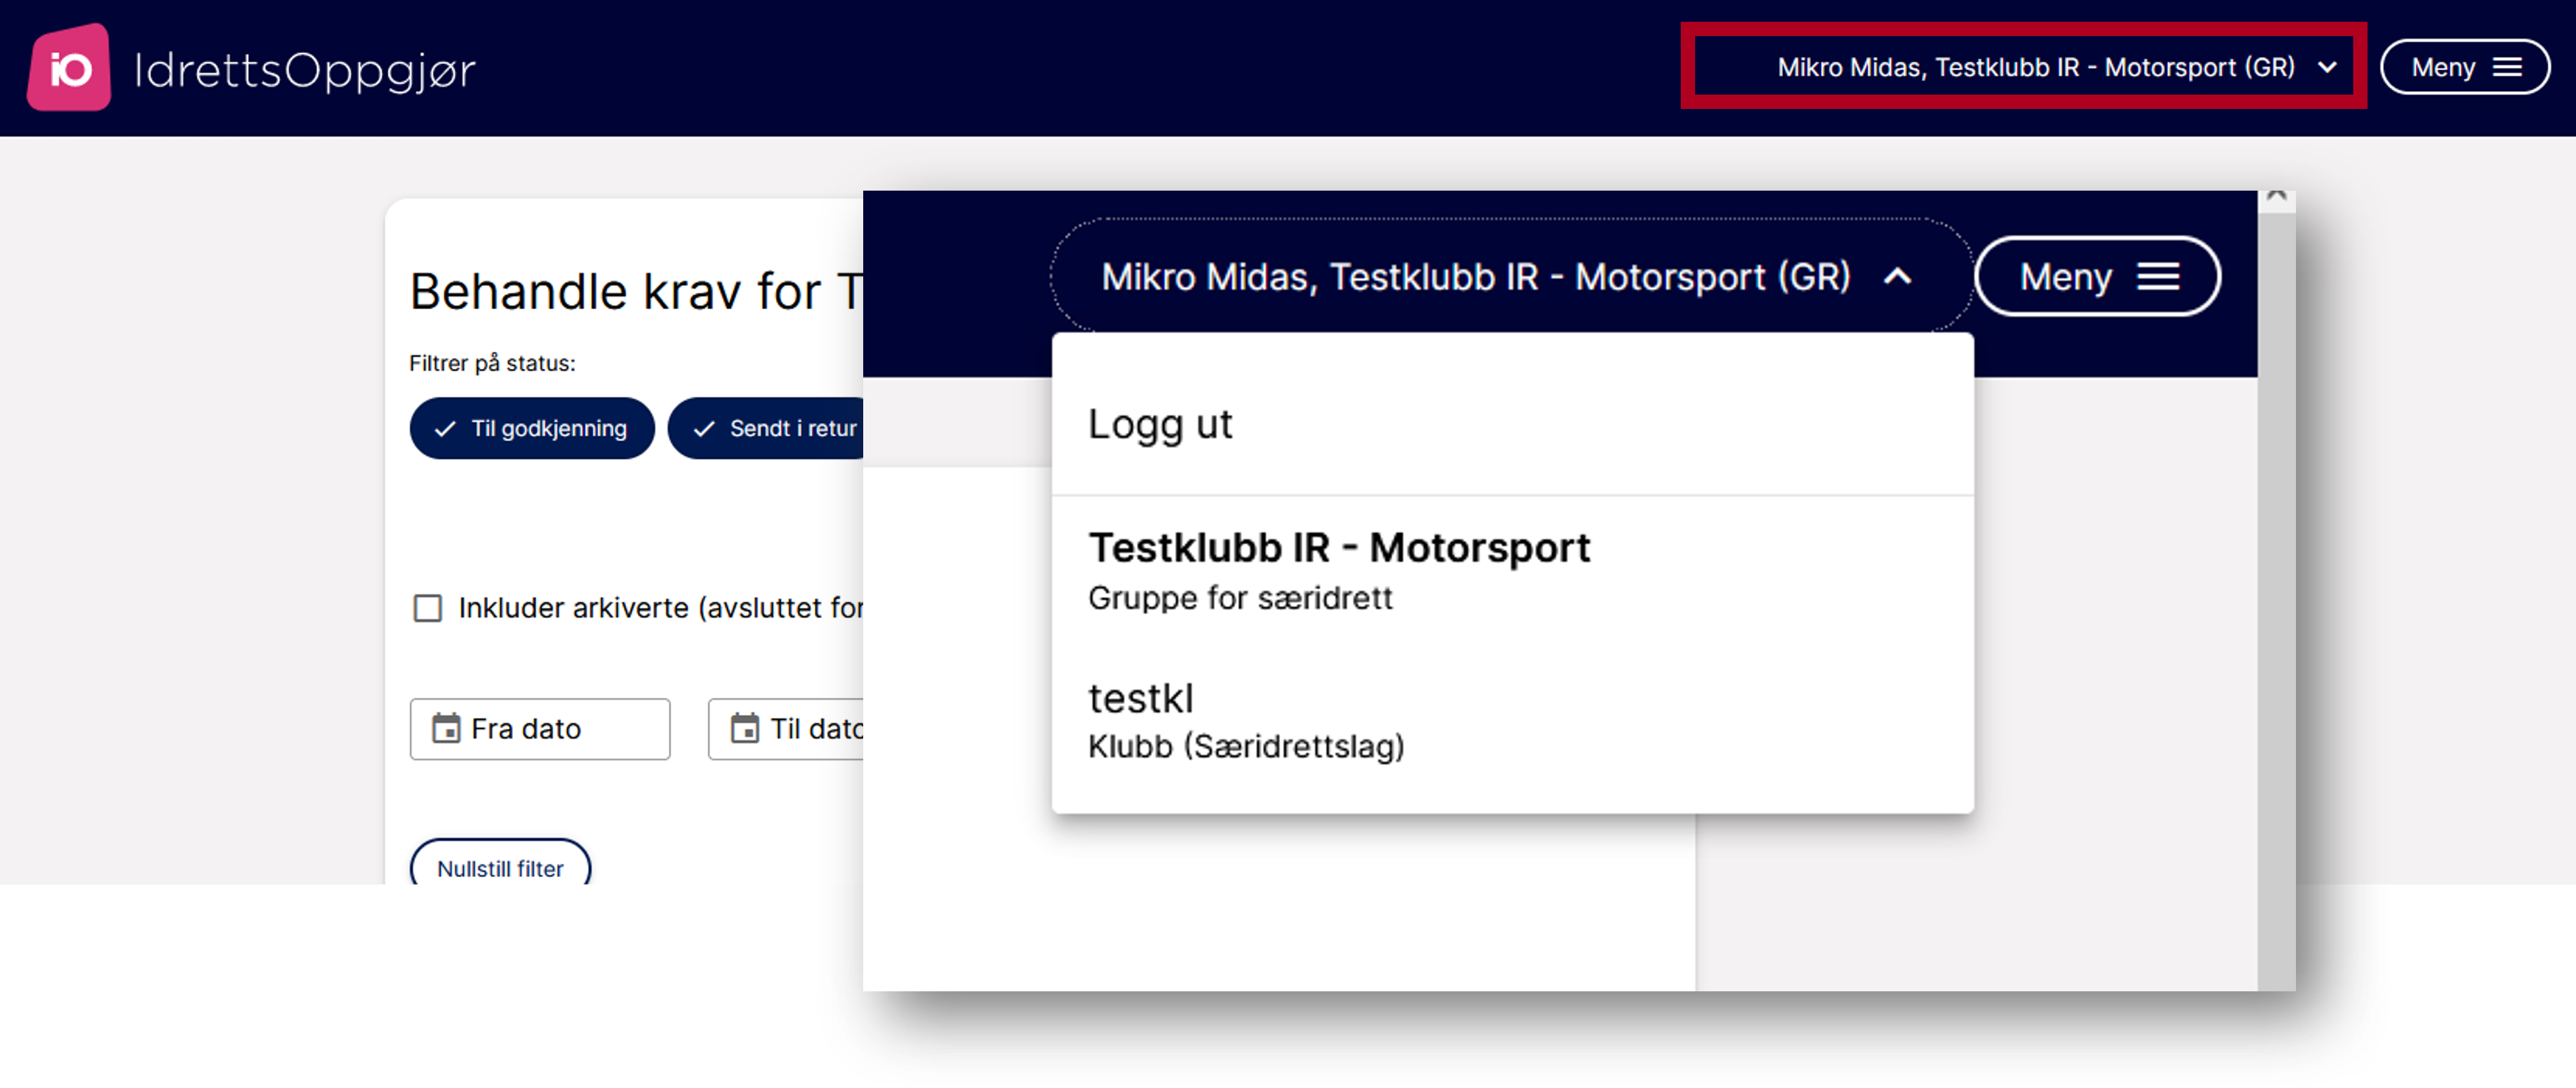
Task: Toggle the Sendt i retur status filter
Action: 766,429
